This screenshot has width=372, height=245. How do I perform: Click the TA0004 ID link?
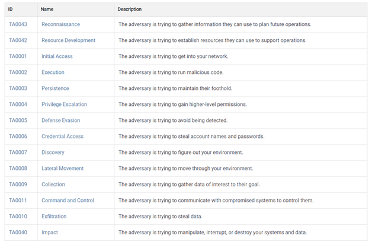(x=17, y=104)
